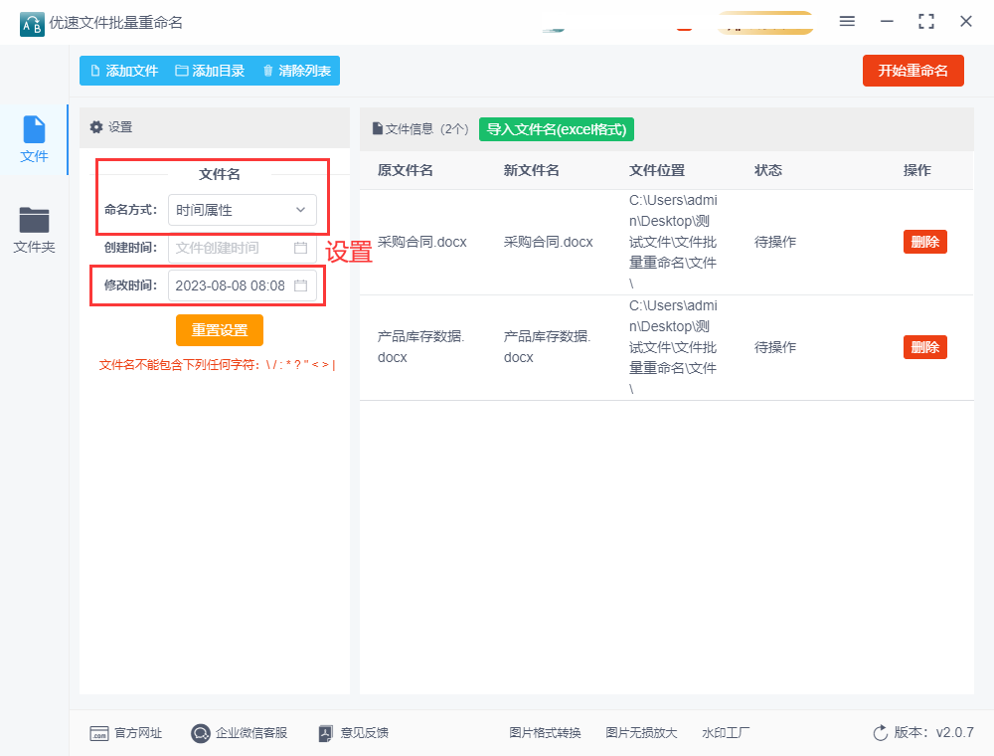Screen dimensions: 994x756
Task: Click the 状态 column header
Action: pos(767,170)
